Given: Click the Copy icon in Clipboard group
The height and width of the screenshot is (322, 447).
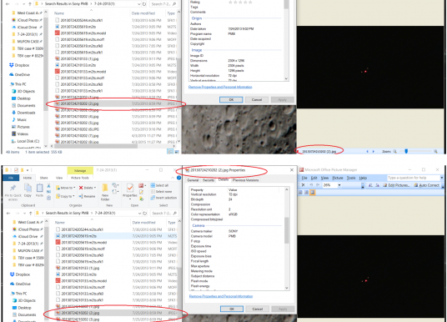Looking at the screenshot, I should 28,188.
